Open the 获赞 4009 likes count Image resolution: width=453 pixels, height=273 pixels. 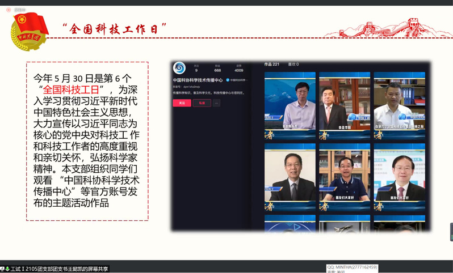pos(238,69)
